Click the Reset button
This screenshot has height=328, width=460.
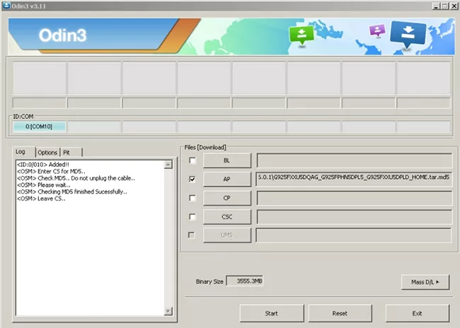(338, 312)
